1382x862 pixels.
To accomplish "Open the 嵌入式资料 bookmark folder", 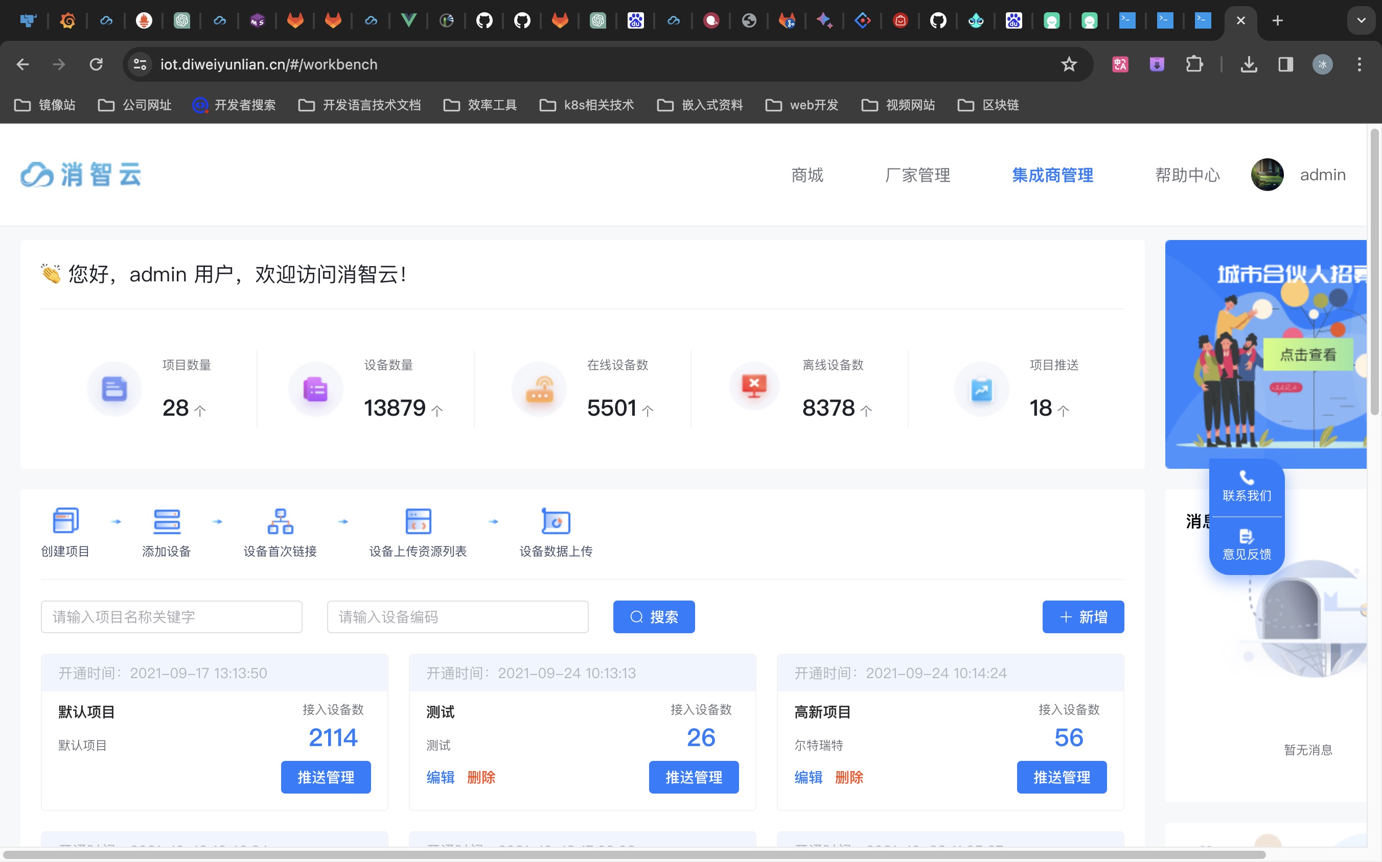I will pyautogui.click(x=700, y=105).
